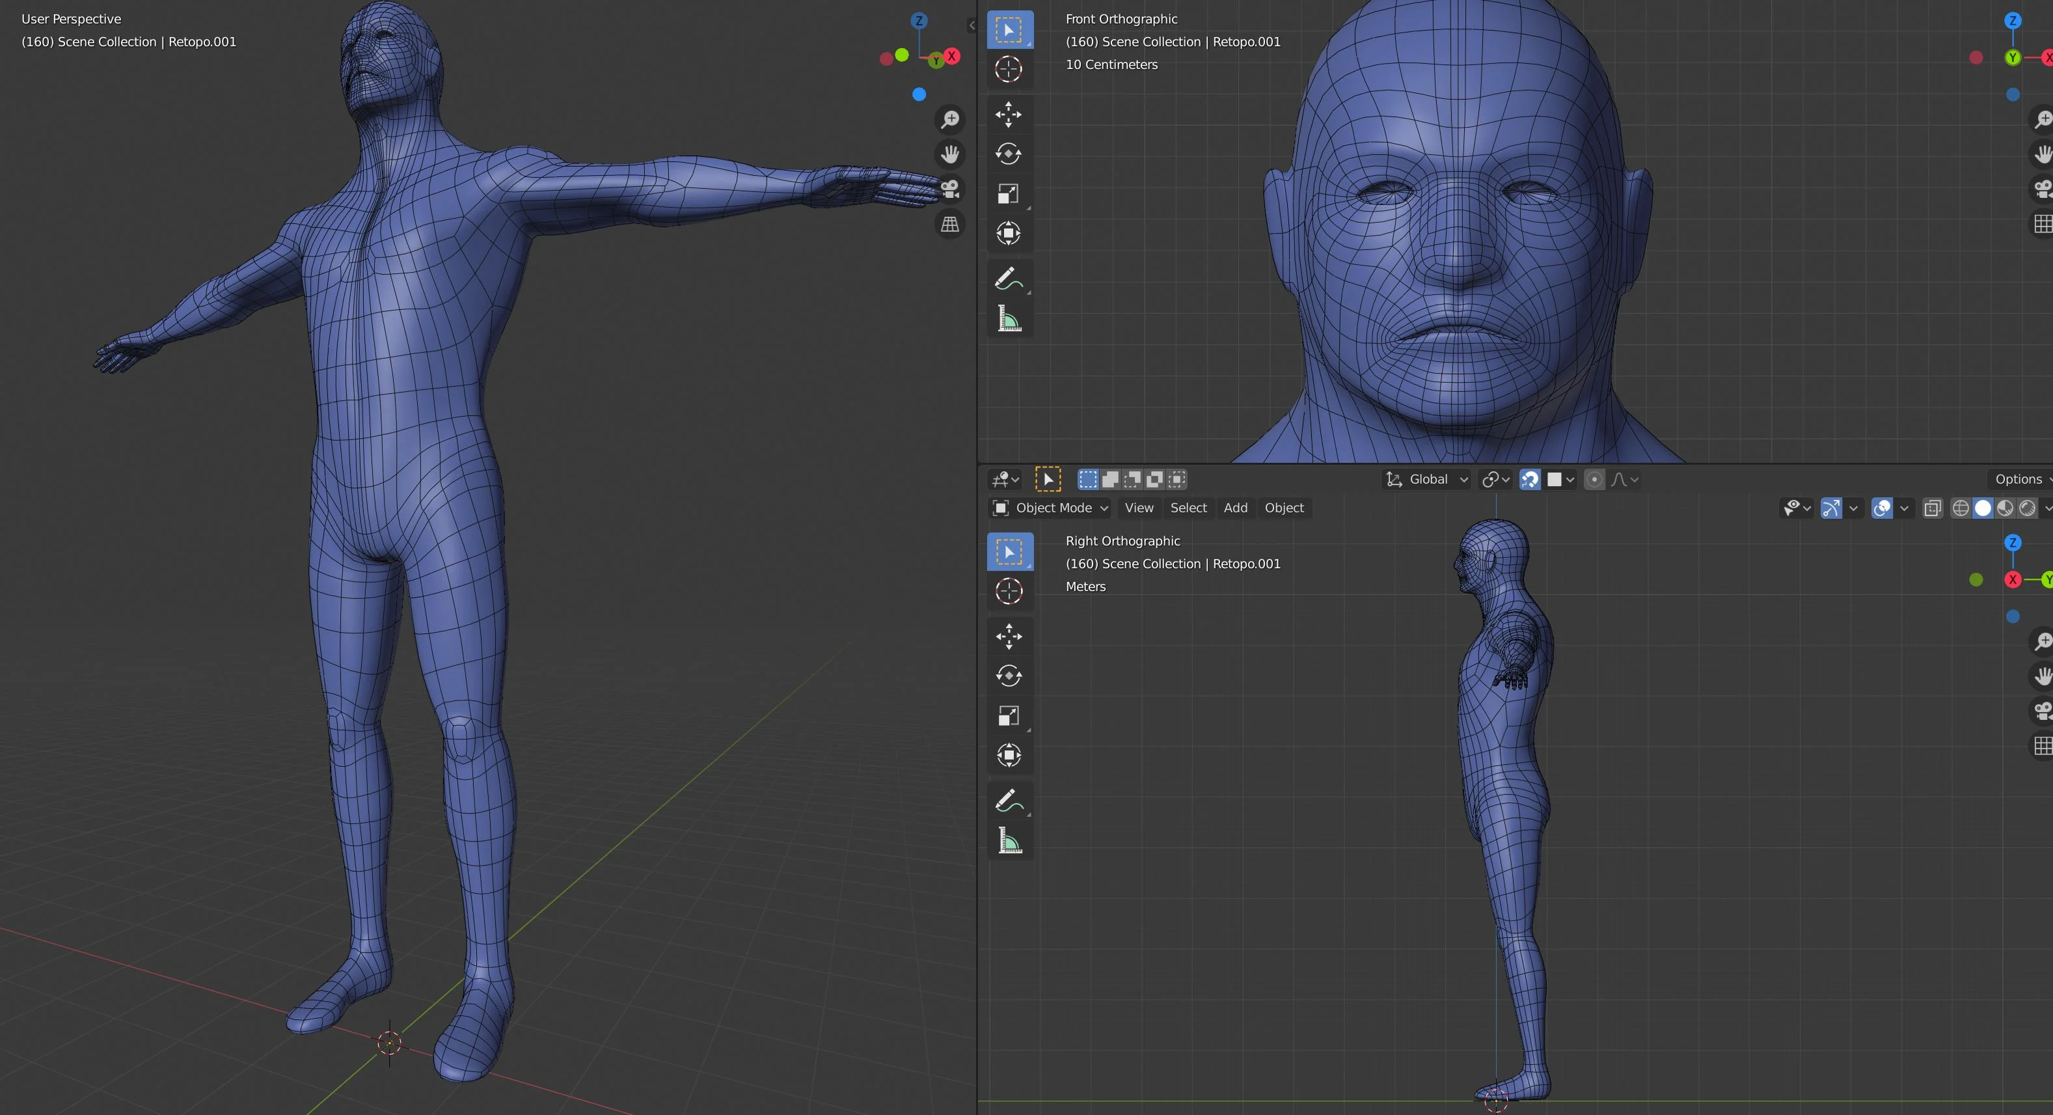Screen dimensions: 2053x1115
Task: Click the pan hand icon in User Perspective viewport
Action: pyautogui.click(x=950, y=155)
